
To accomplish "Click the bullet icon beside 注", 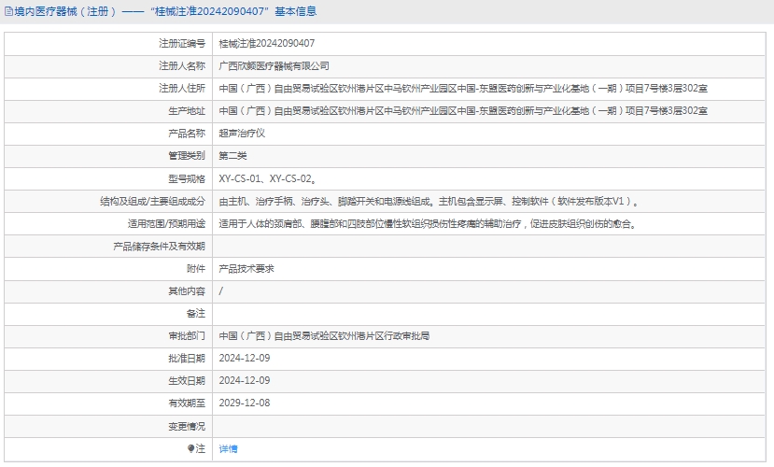I will point(192,448).
